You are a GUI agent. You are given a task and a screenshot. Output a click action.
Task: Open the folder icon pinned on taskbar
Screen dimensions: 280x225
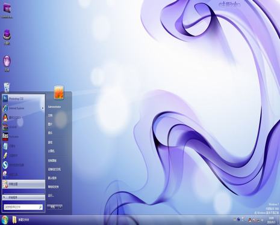click(14, 220)
